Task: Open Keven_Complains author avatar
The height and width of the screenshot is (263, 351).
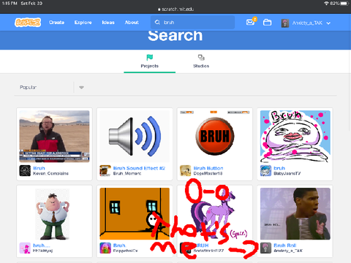Action: pos(25,170)
